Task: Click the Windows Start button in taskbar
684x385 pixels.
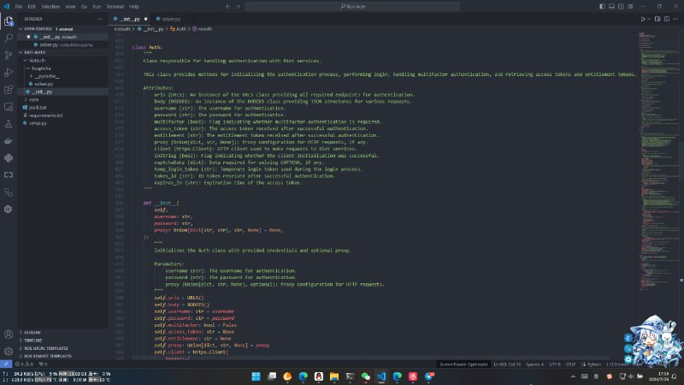Action: (256, 376)
